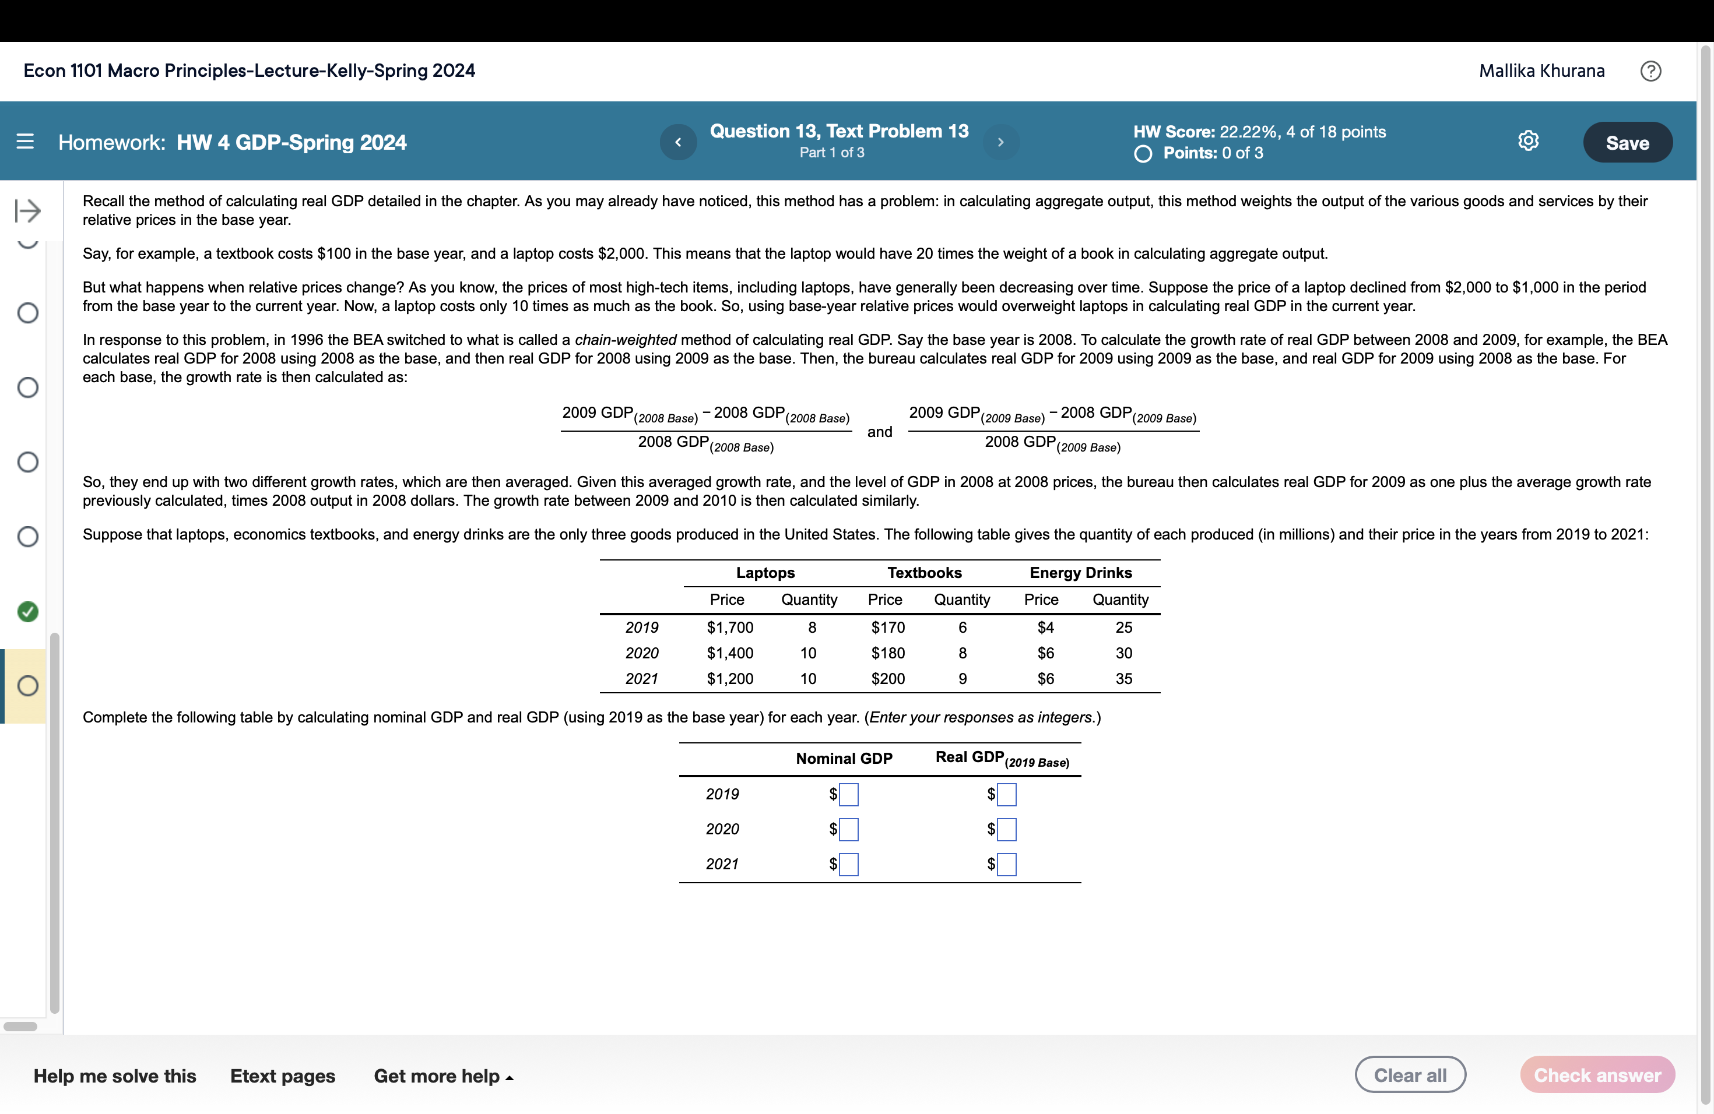Open Help me solve this
Screen dimensions: 1714x1114
click(114, 1076)
